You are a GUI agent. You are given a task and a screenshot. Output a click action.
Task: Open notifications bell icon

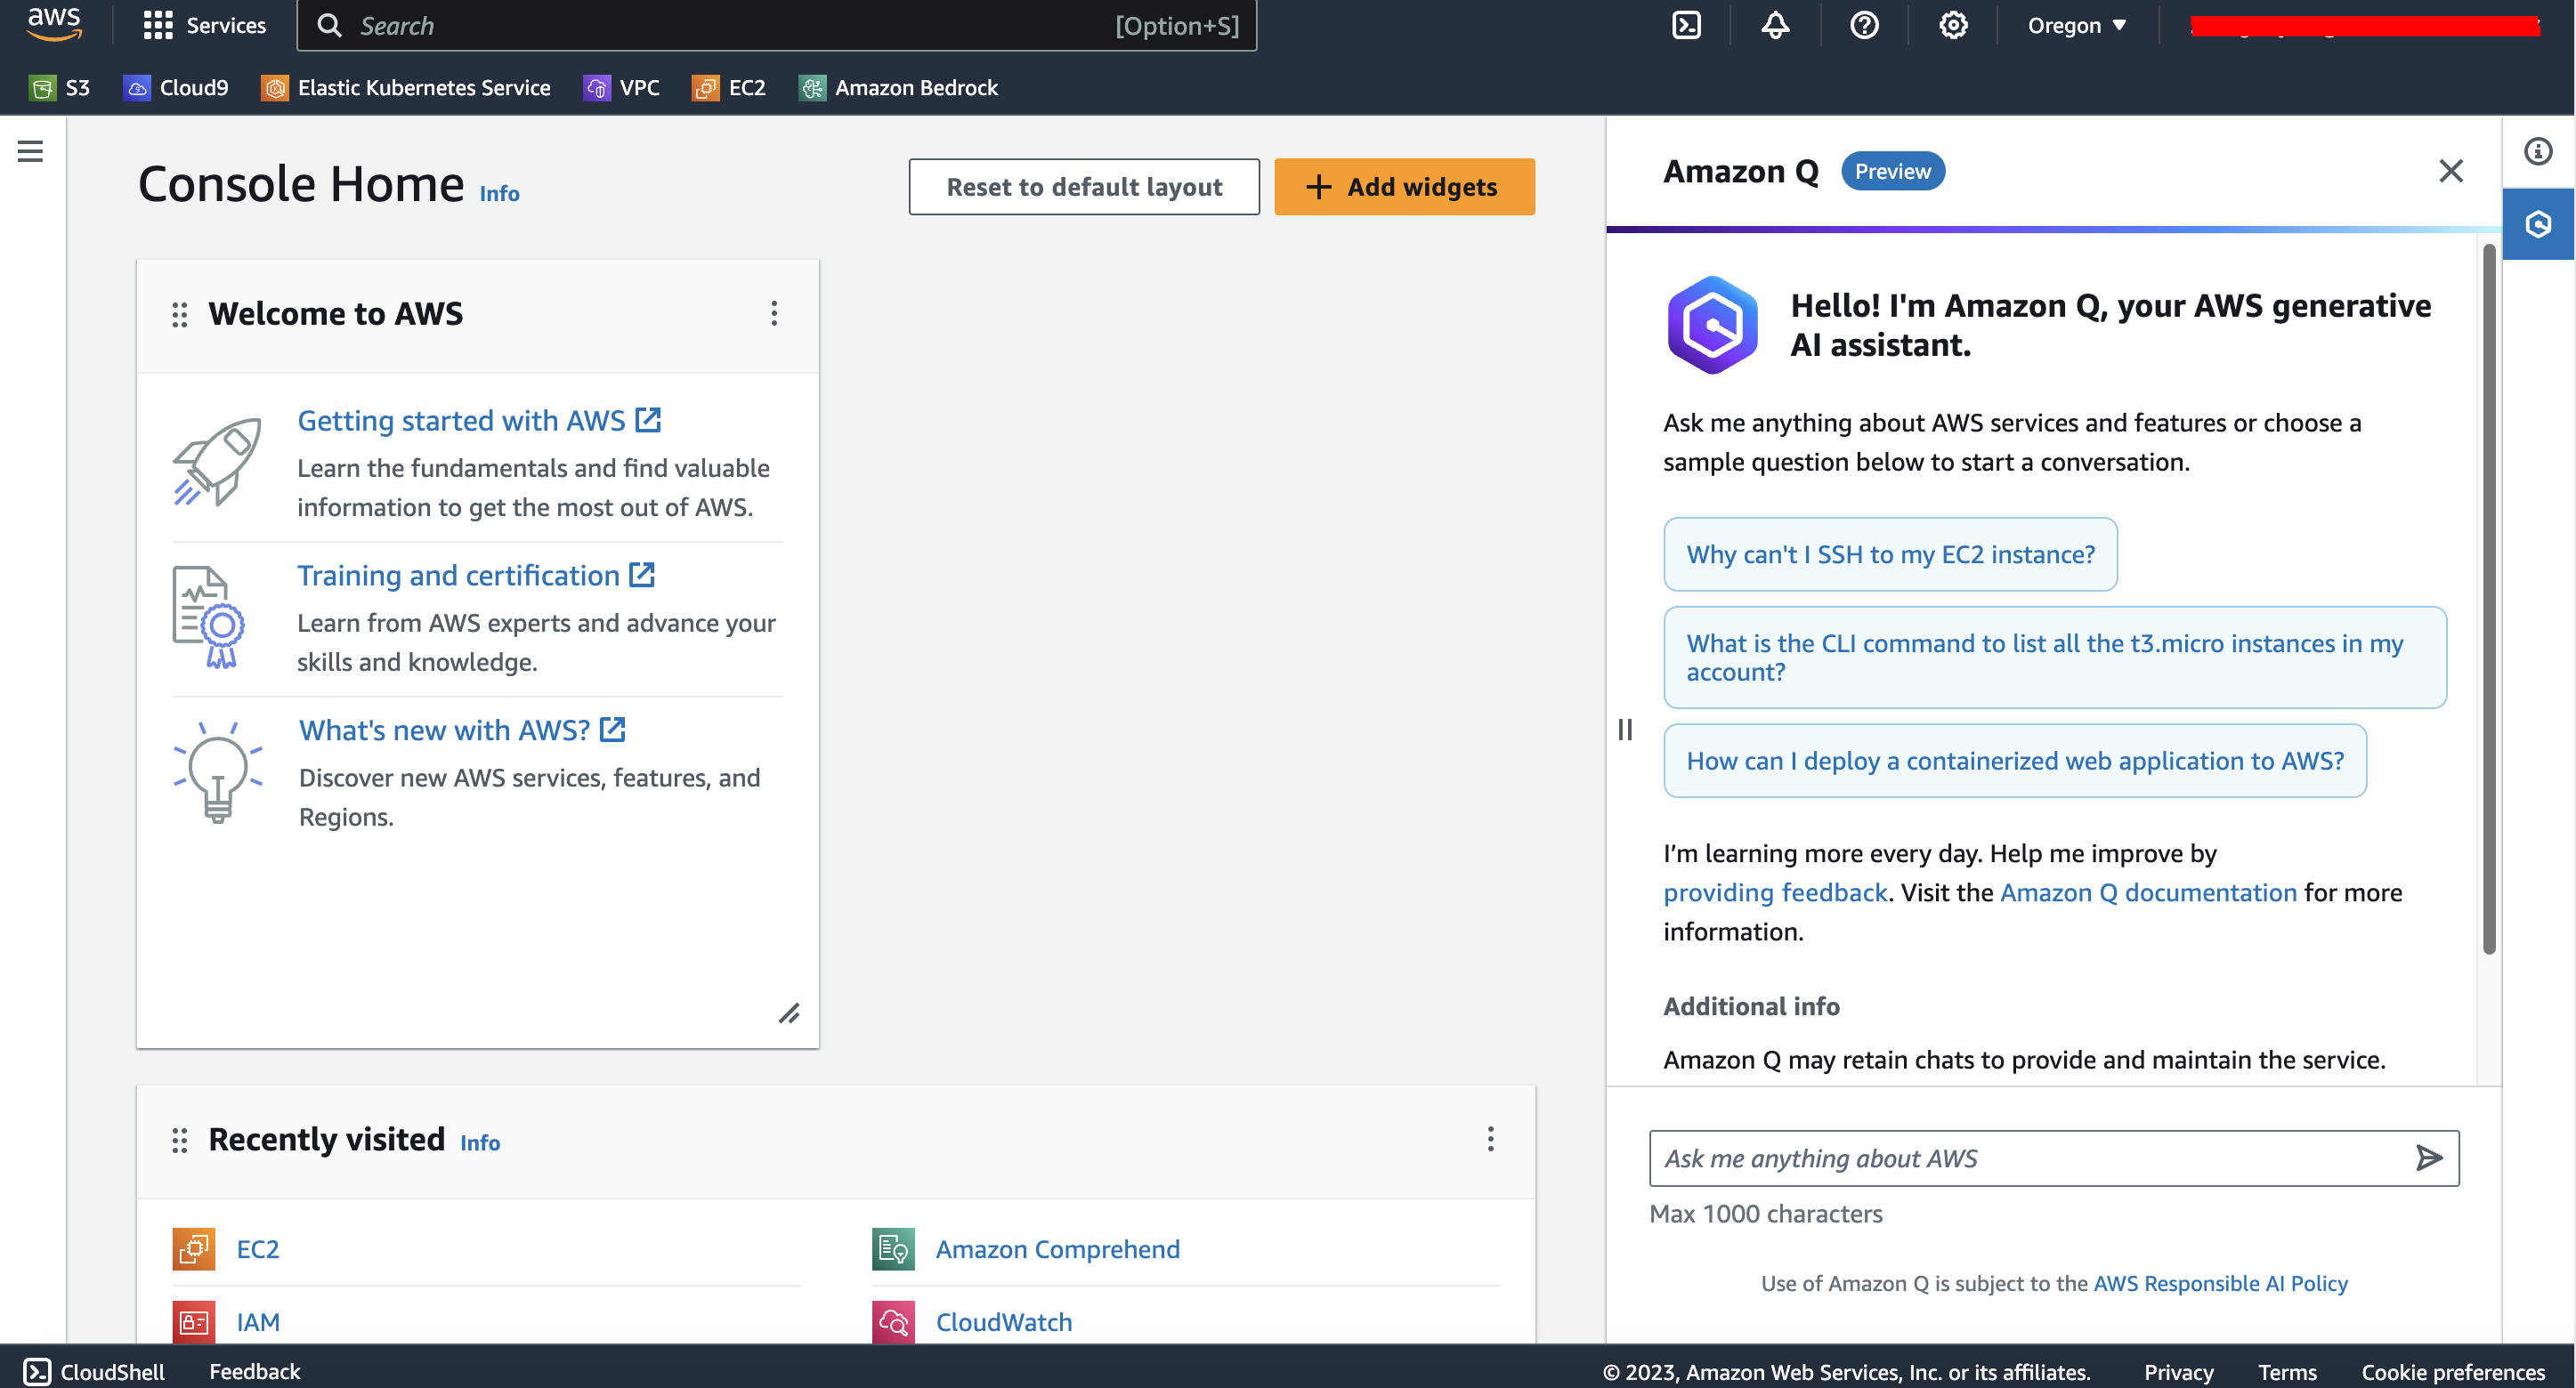pyautogui.click(x=1775, y=25)
